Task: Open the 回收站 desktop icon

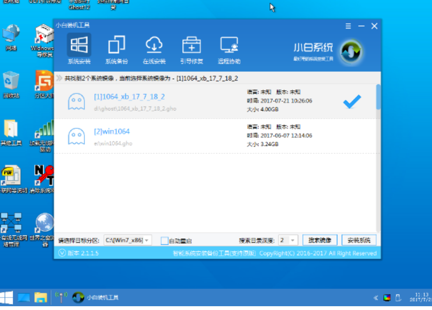Action: pyautogui.click(x=11, y=85)
